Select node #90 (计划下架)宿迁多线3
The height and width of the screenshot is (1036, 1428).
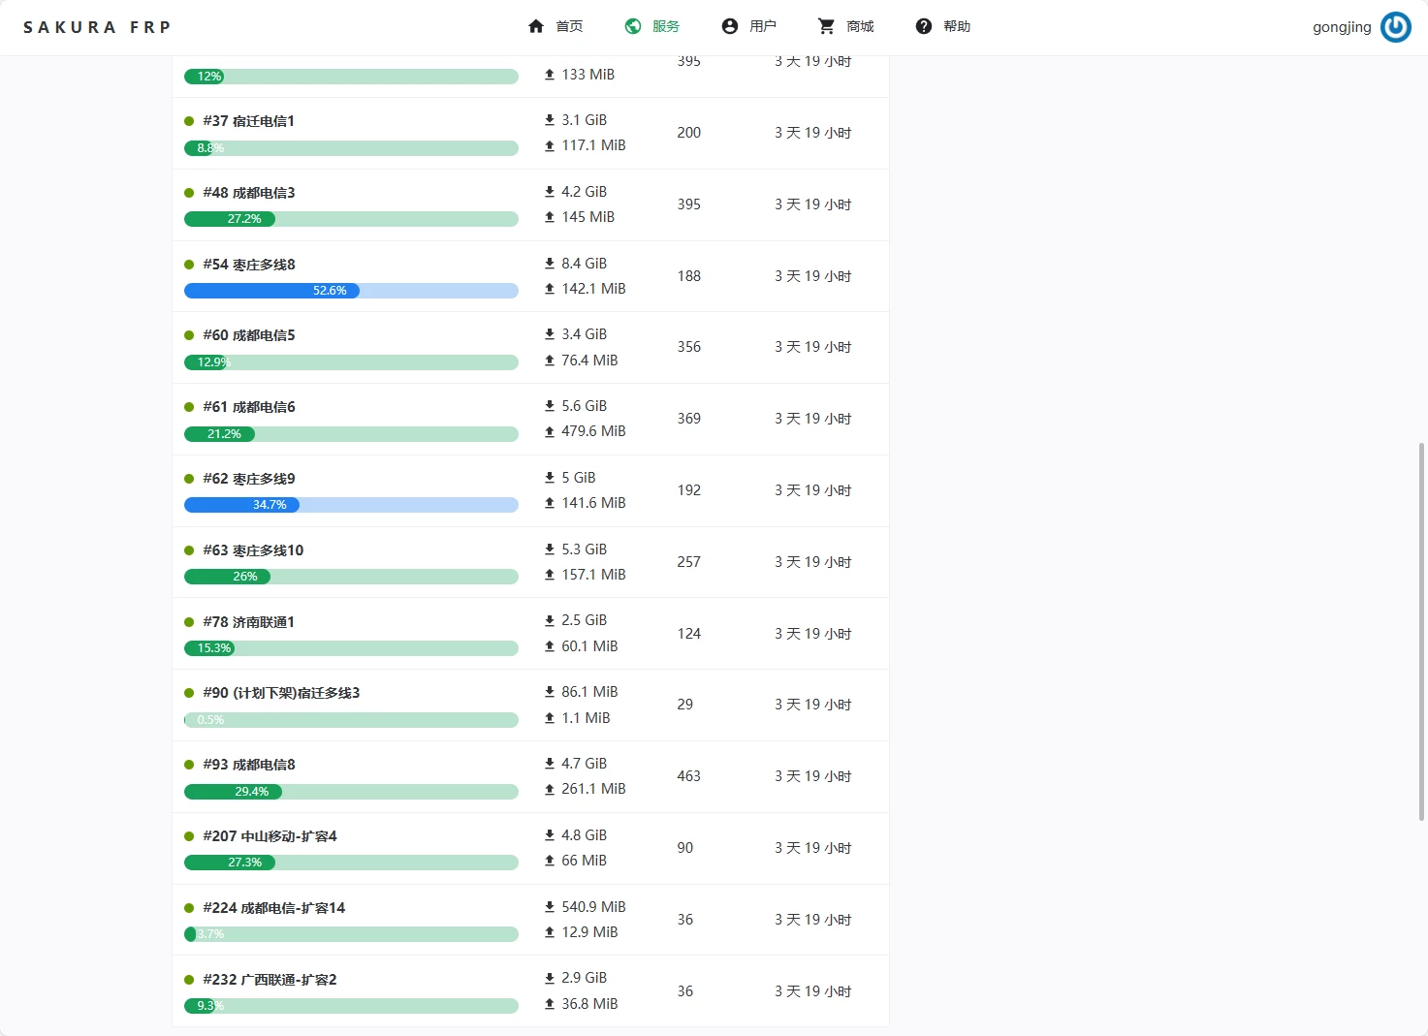tap(281, 693)
